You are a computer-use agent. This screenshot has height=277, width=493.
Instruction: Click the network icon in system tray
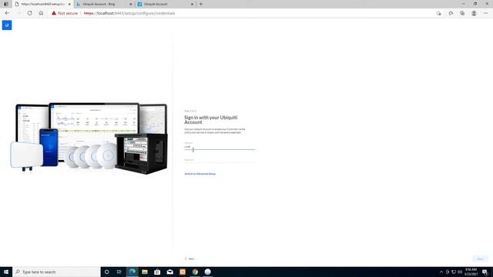pyautogui.click(x=454, y=272)
